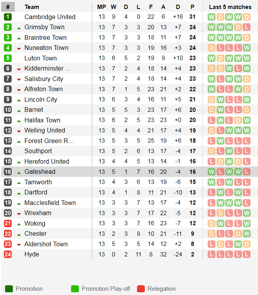Click Luton Town's position 5 badge
The image size is (258, 295).
coord(8,58)
